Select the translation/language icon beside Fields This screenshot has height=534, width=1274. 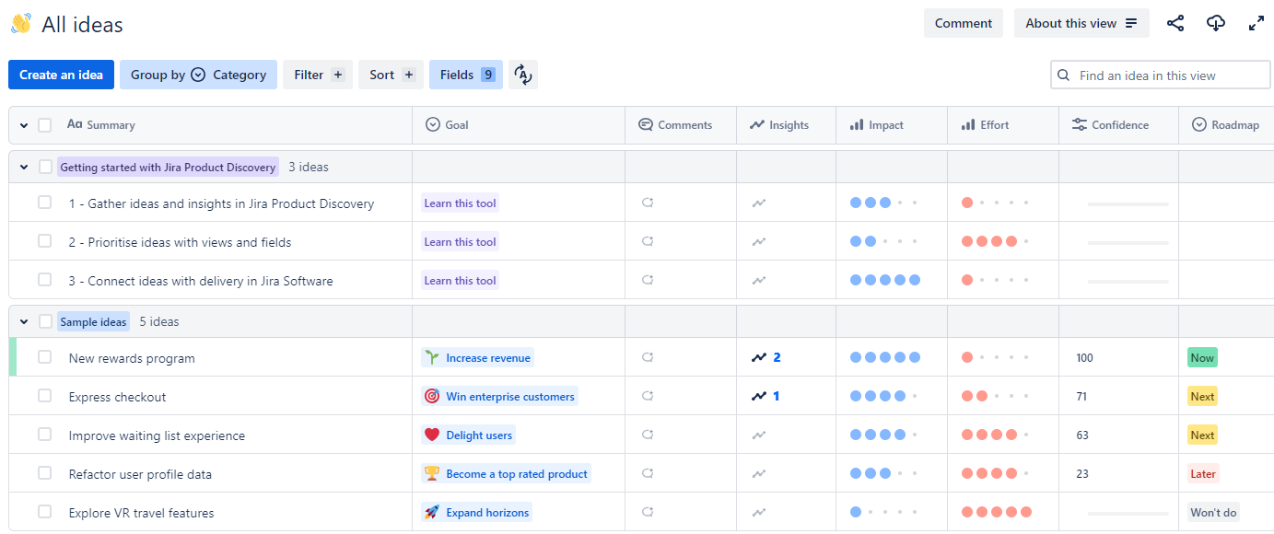[x=522, y=75]
